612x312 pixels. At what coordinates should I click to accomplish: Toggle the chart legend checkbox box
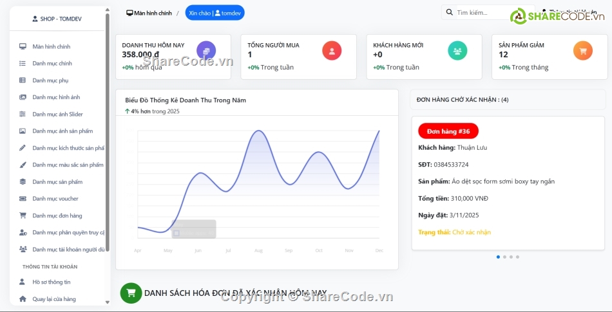click(177, 233)
